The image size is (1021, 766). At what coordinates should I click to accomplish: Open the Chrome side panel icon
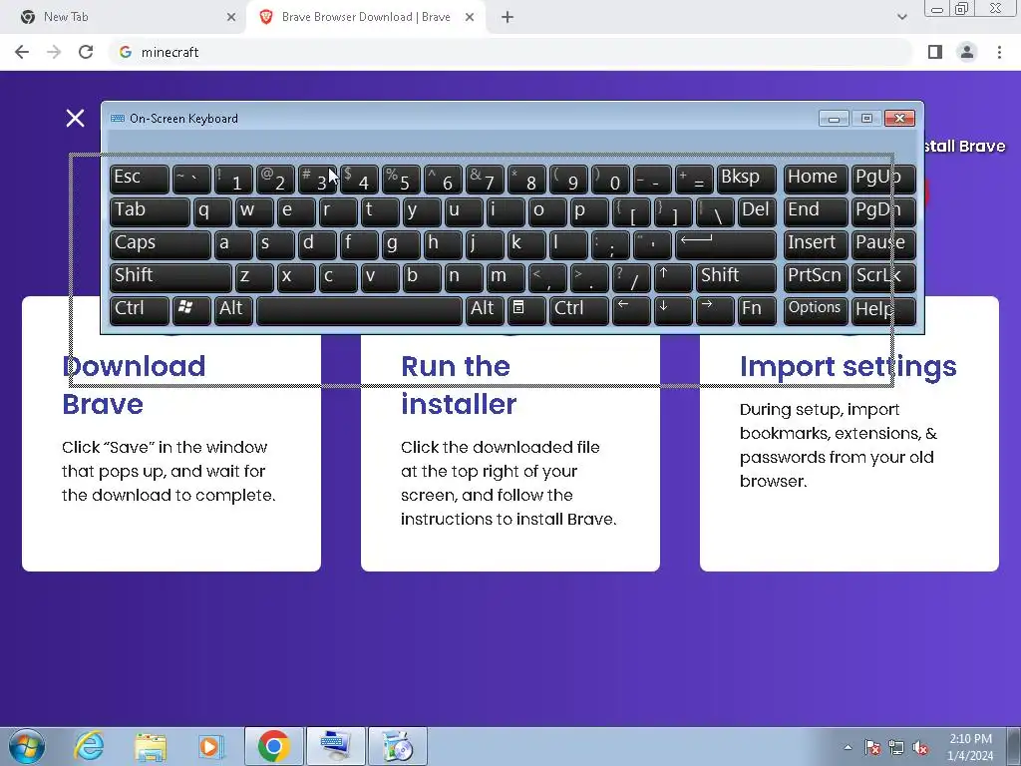(x=935, y=52)
